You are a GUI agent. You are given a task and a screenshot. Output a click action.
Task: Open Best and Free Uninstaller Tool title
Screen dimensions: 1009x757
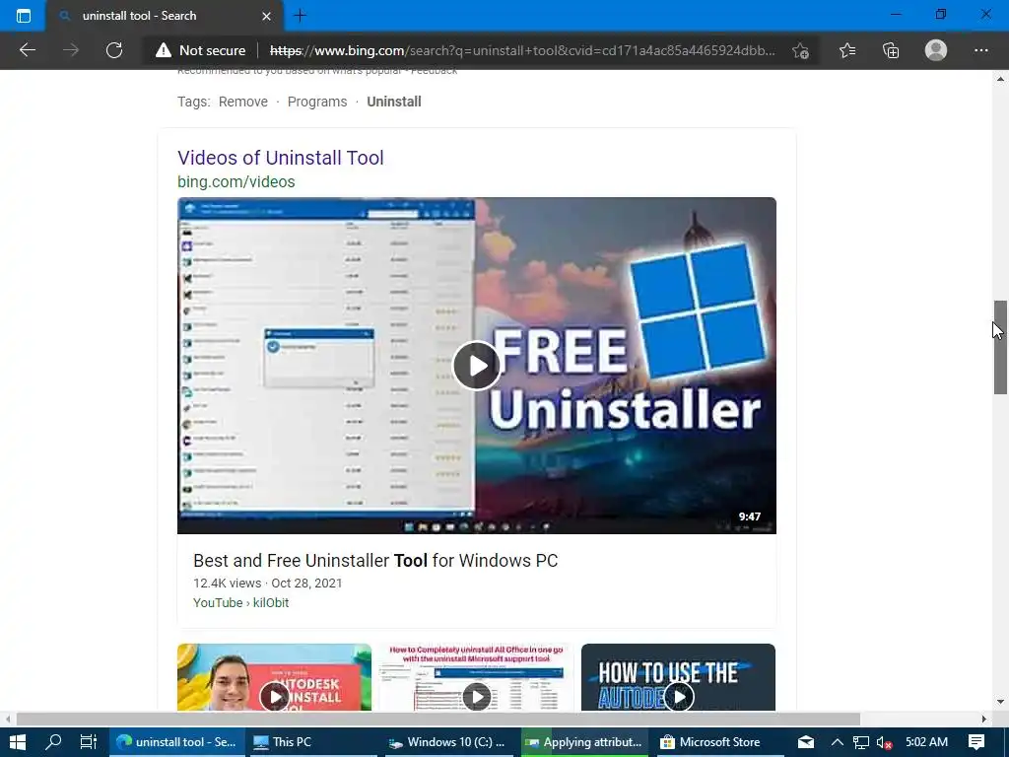375,561
